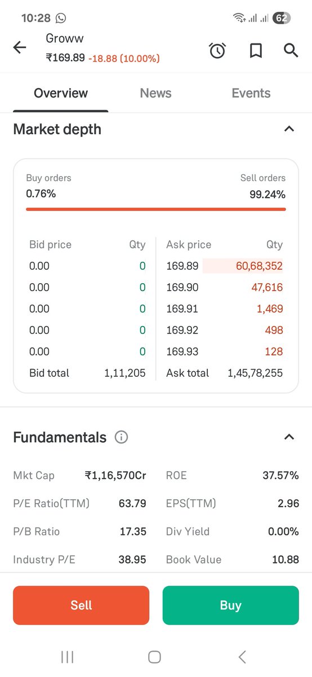Tap EPS(TTM) value 2.96
This screenshot has width=312, height=677.
288,503
